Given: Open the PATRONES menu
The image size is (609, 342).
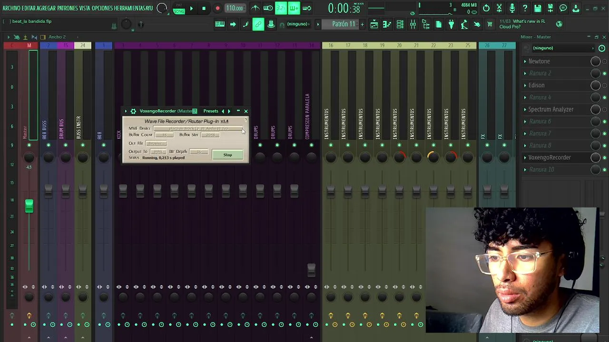Looking at the screenshot, I should pyautogui.click(x=68, y=8).
